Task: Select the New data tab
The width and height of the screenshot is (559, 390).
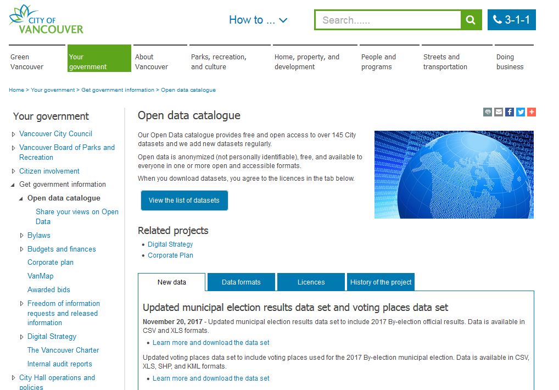Action: [x=172, y=282]
